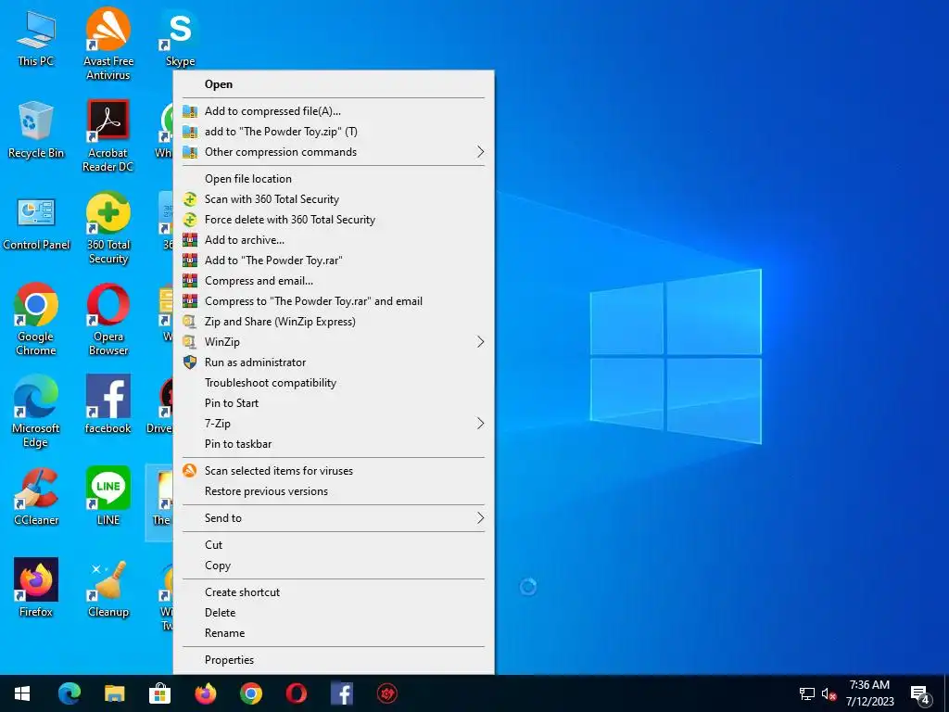
Task: Open Properties from the context menu
Action: click(334, 660)
